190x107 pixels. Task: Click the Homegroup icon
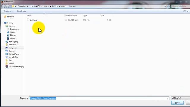point(7,42)
